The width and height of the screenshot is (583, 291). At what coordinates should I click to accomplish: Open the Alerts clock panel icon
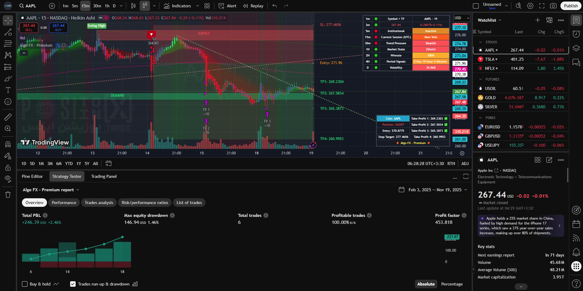click(x=576, y=34)
